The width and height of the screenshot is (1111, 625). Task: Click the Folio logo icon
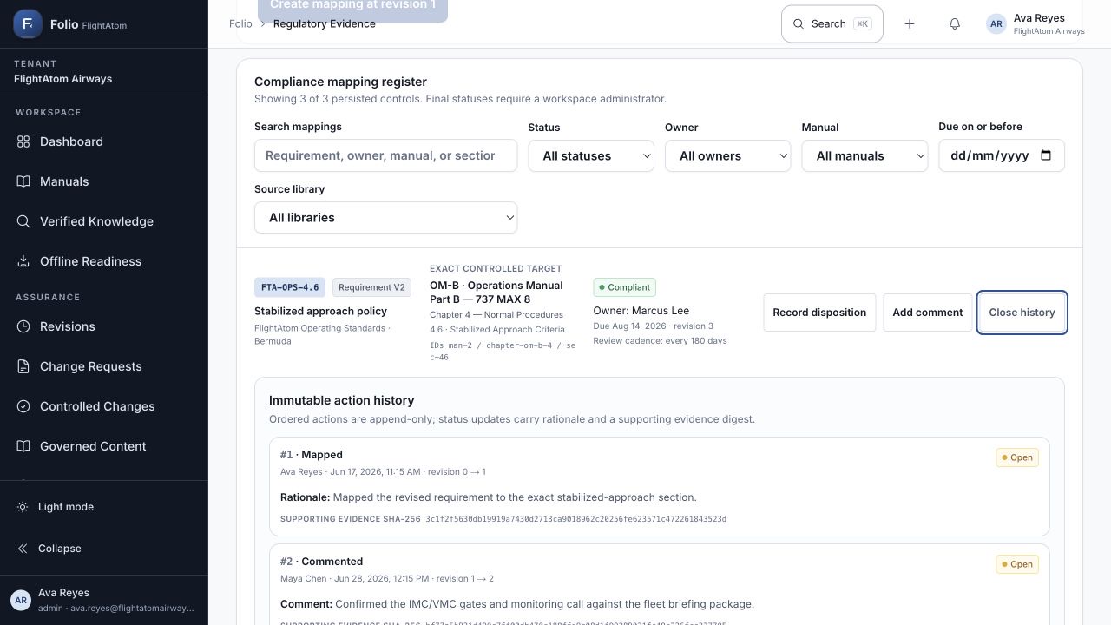(28, 24)
